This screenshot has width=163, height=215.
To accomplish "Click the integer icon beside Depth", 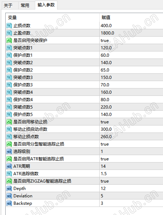I will [x=9, y=189].
